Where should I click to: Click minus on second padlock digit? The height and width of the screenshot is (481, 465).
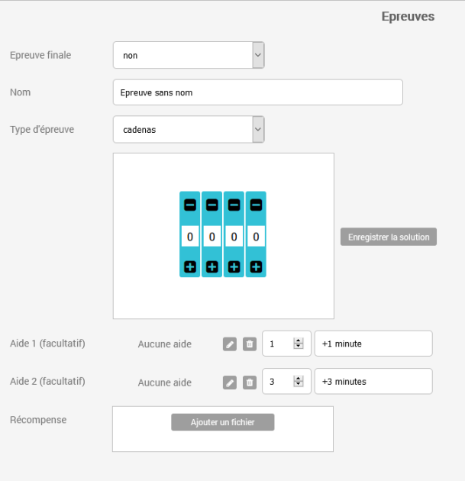pos(212,205)
